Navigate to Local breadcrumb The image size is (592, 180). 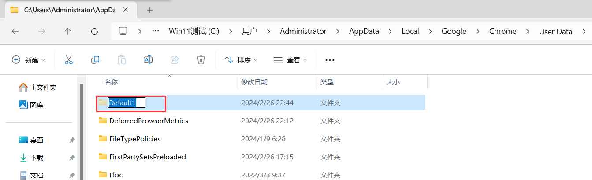[410, 31]
